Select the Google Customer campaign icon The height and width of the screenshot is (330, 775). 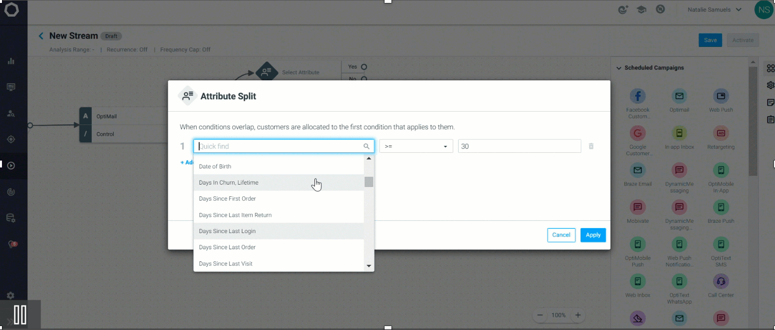(638, 133)
